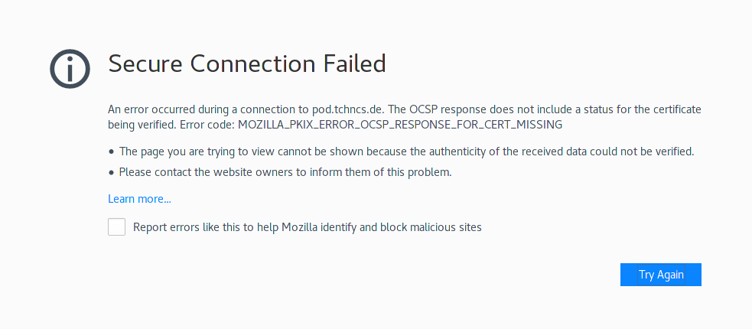The width and height of the screenshot is (752, 329).
Task: Click the MOZILLA_PKIX_ERROR_OCSP_RESPONSE_FOR_CERT_MISSING error code
Action: point(400,124)
